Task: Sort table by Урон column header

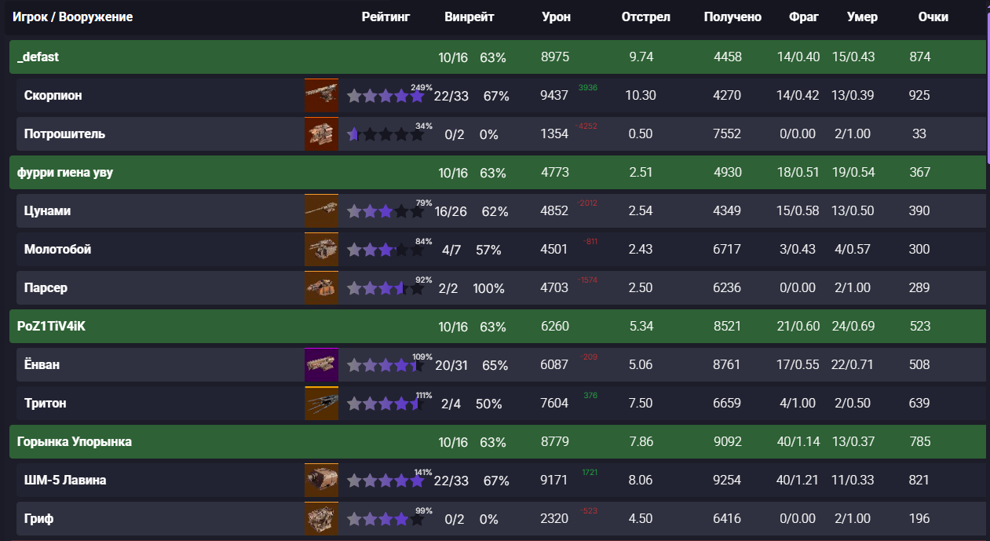Action: (x=556, y=16)
